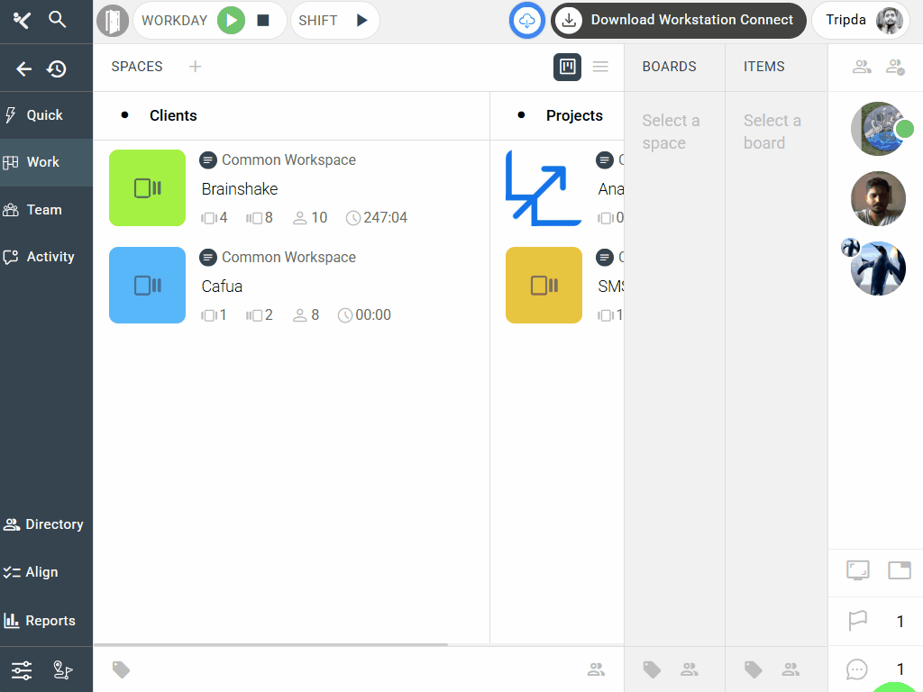Click the back arrow in sidebar
Screen dimensions: 923x692
pyautogui.click(x=24, y=68)
